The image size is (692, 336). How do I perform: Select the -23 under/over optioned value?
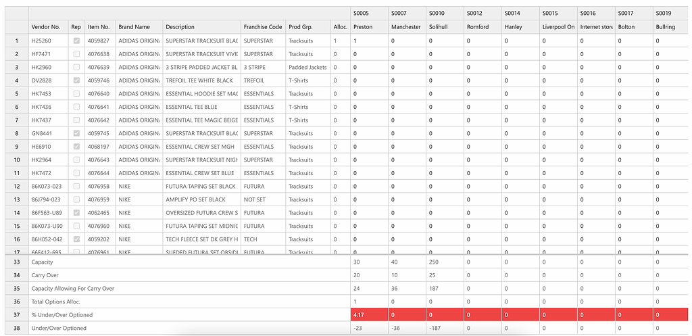(x=369, y=328)
